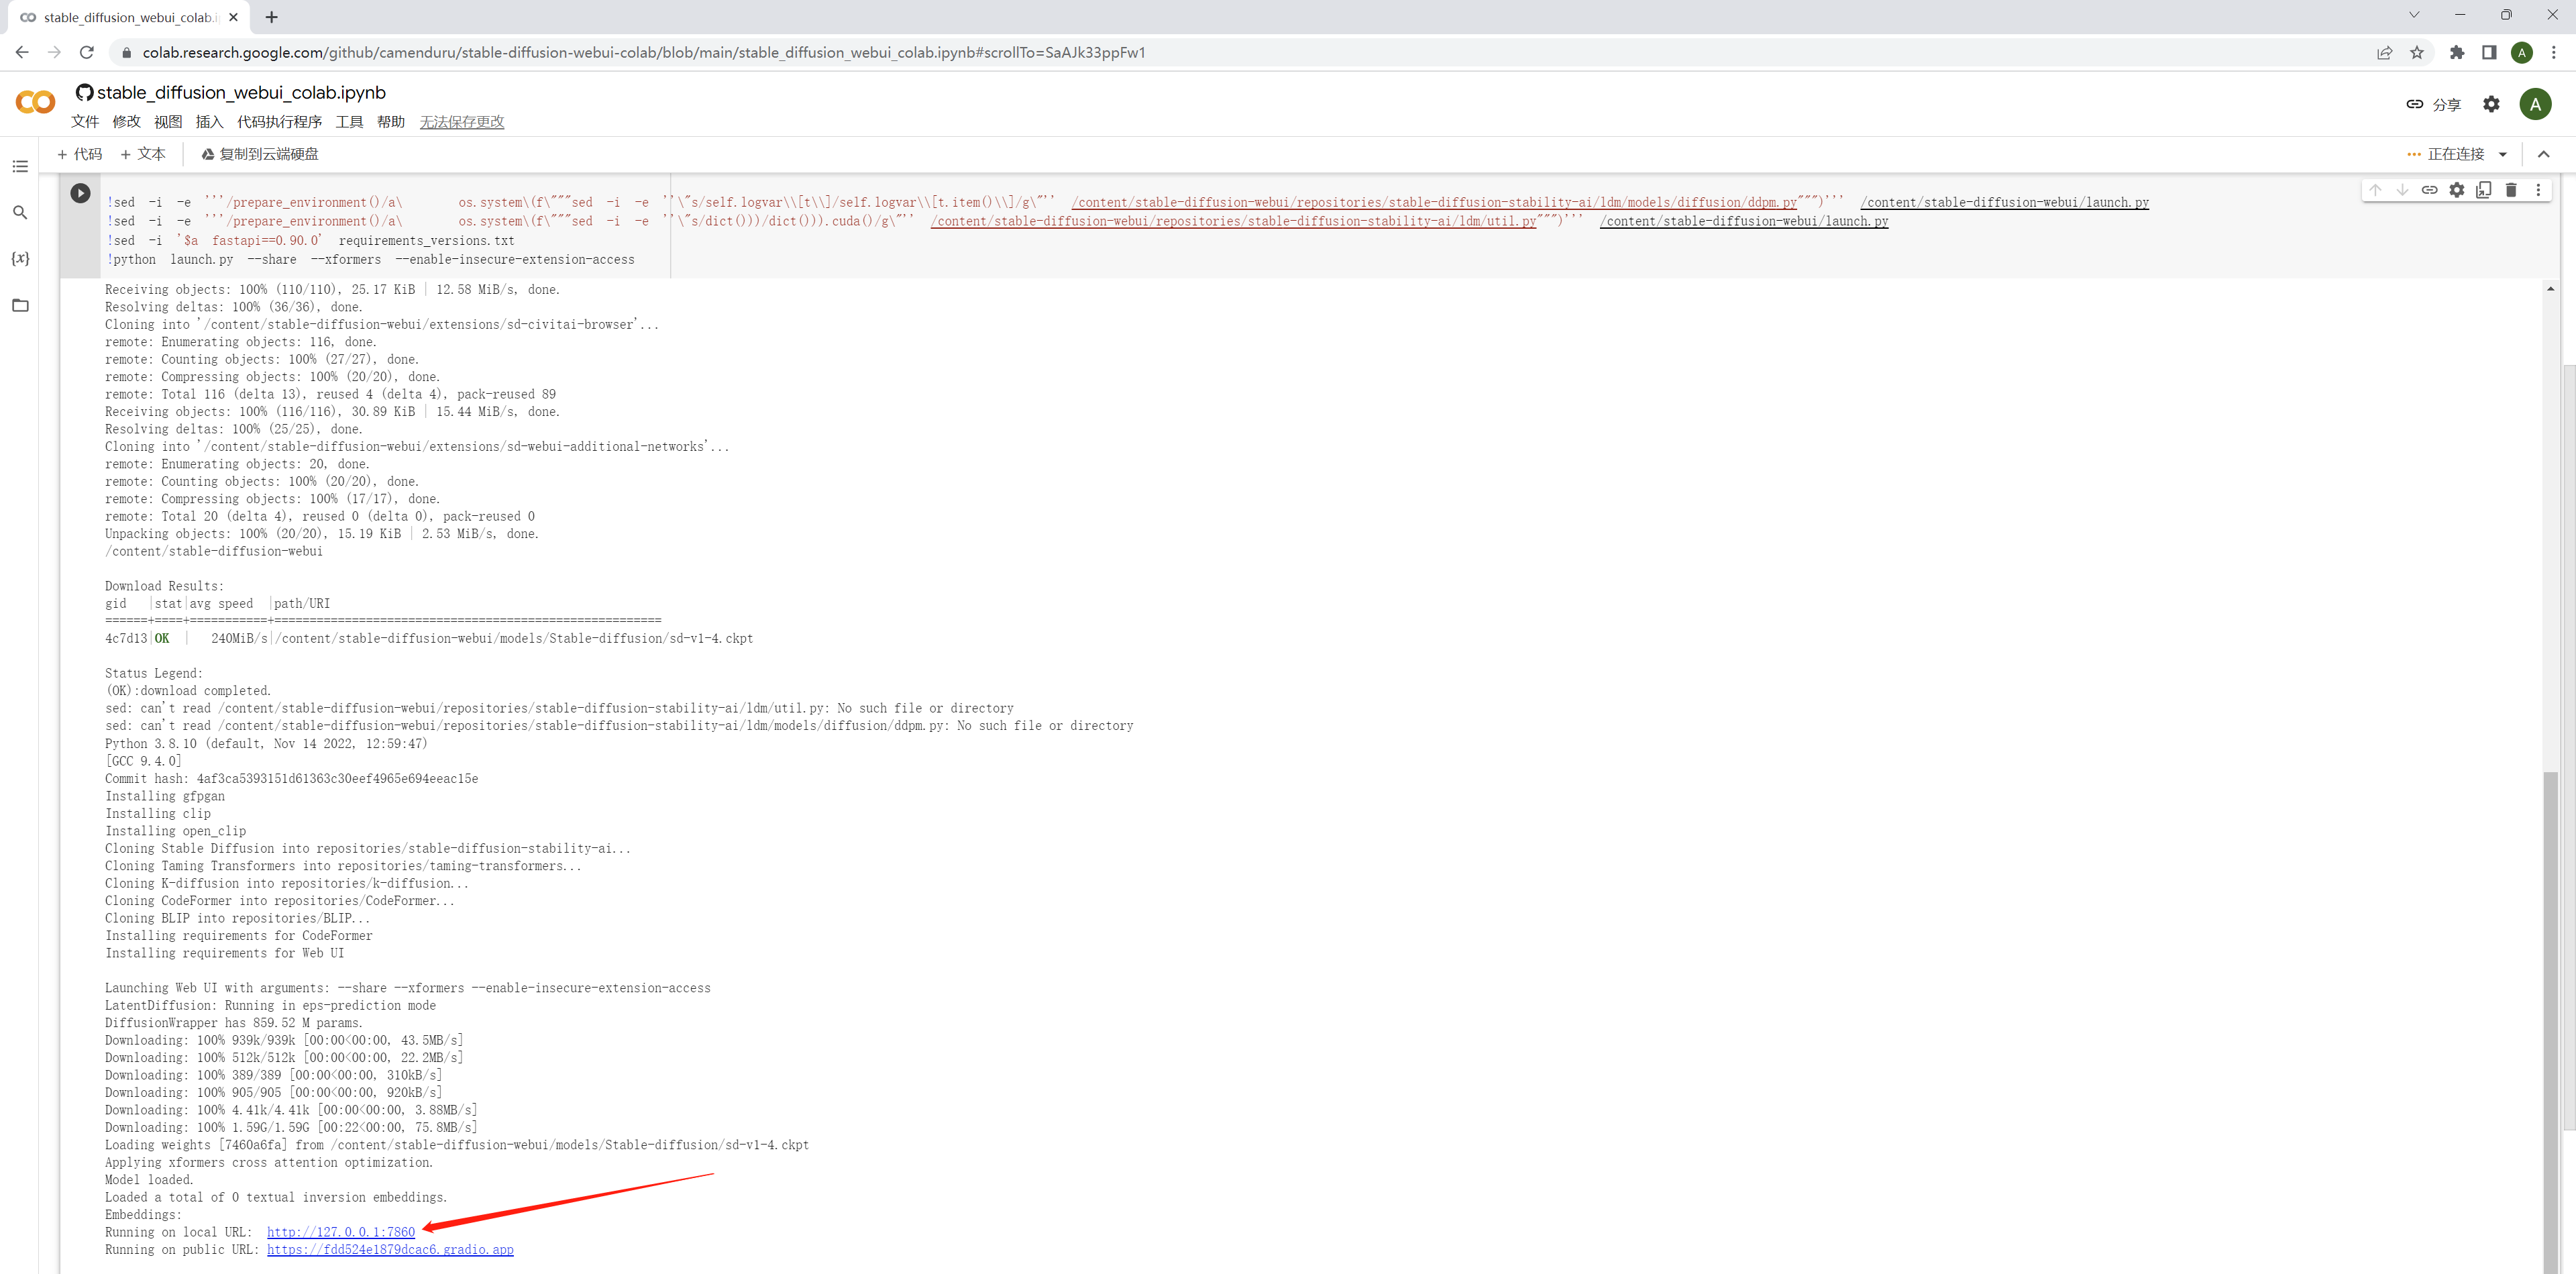Click 'Applying xformers cross attention optimization.' line
The height and width of the screenshot is (1274, 2576).
(269, 1163)
